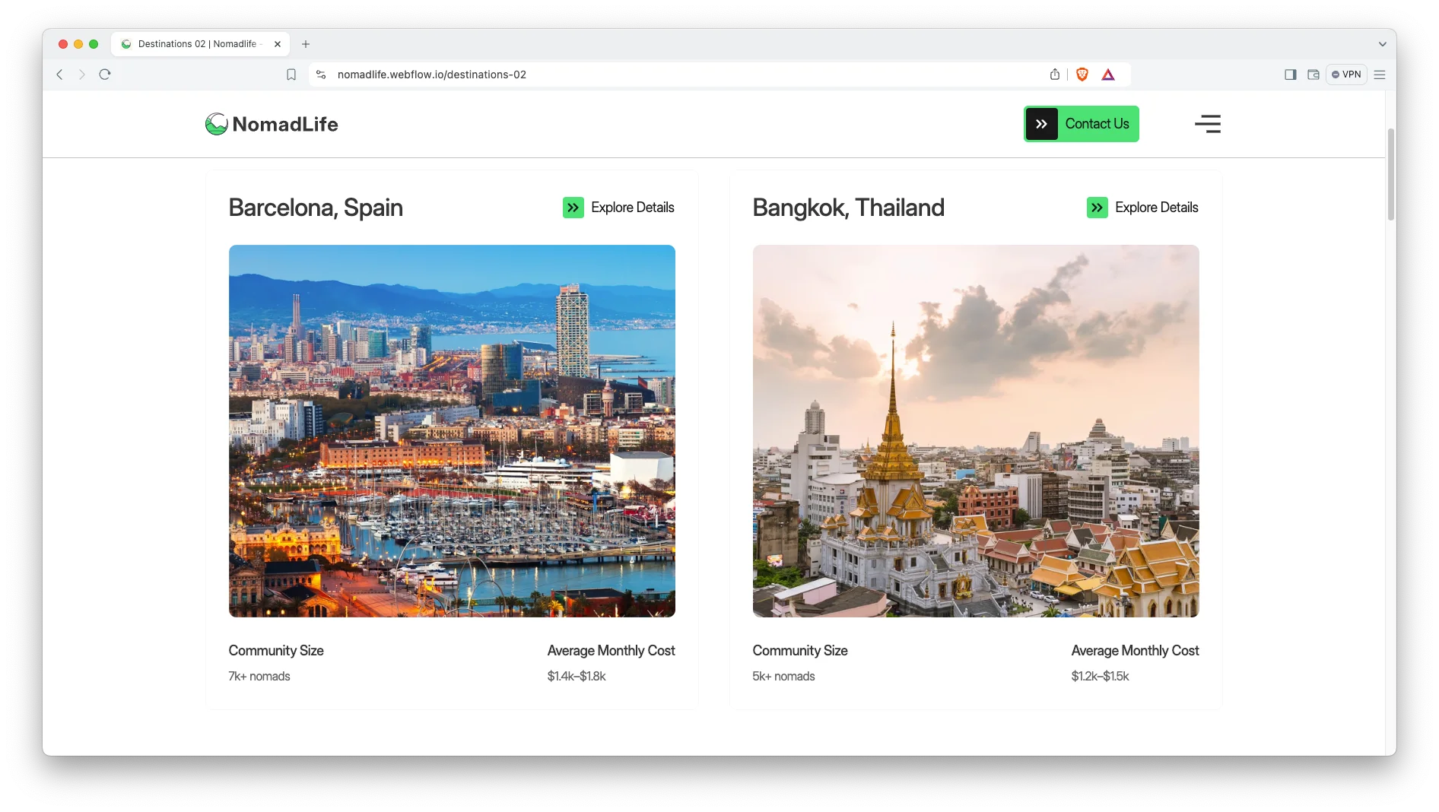Click the page vertical scrollbar
The image size is (1439, 812).
tap(1391, 175)
